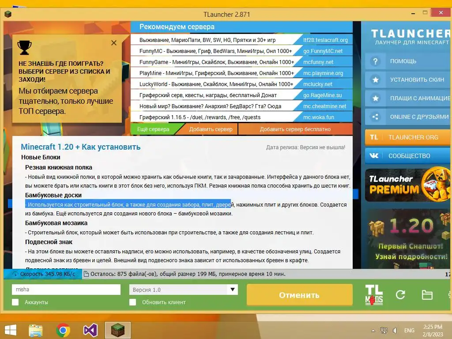
Task: Open the TLAUNCHER.ORG link button
Action: 408,137
